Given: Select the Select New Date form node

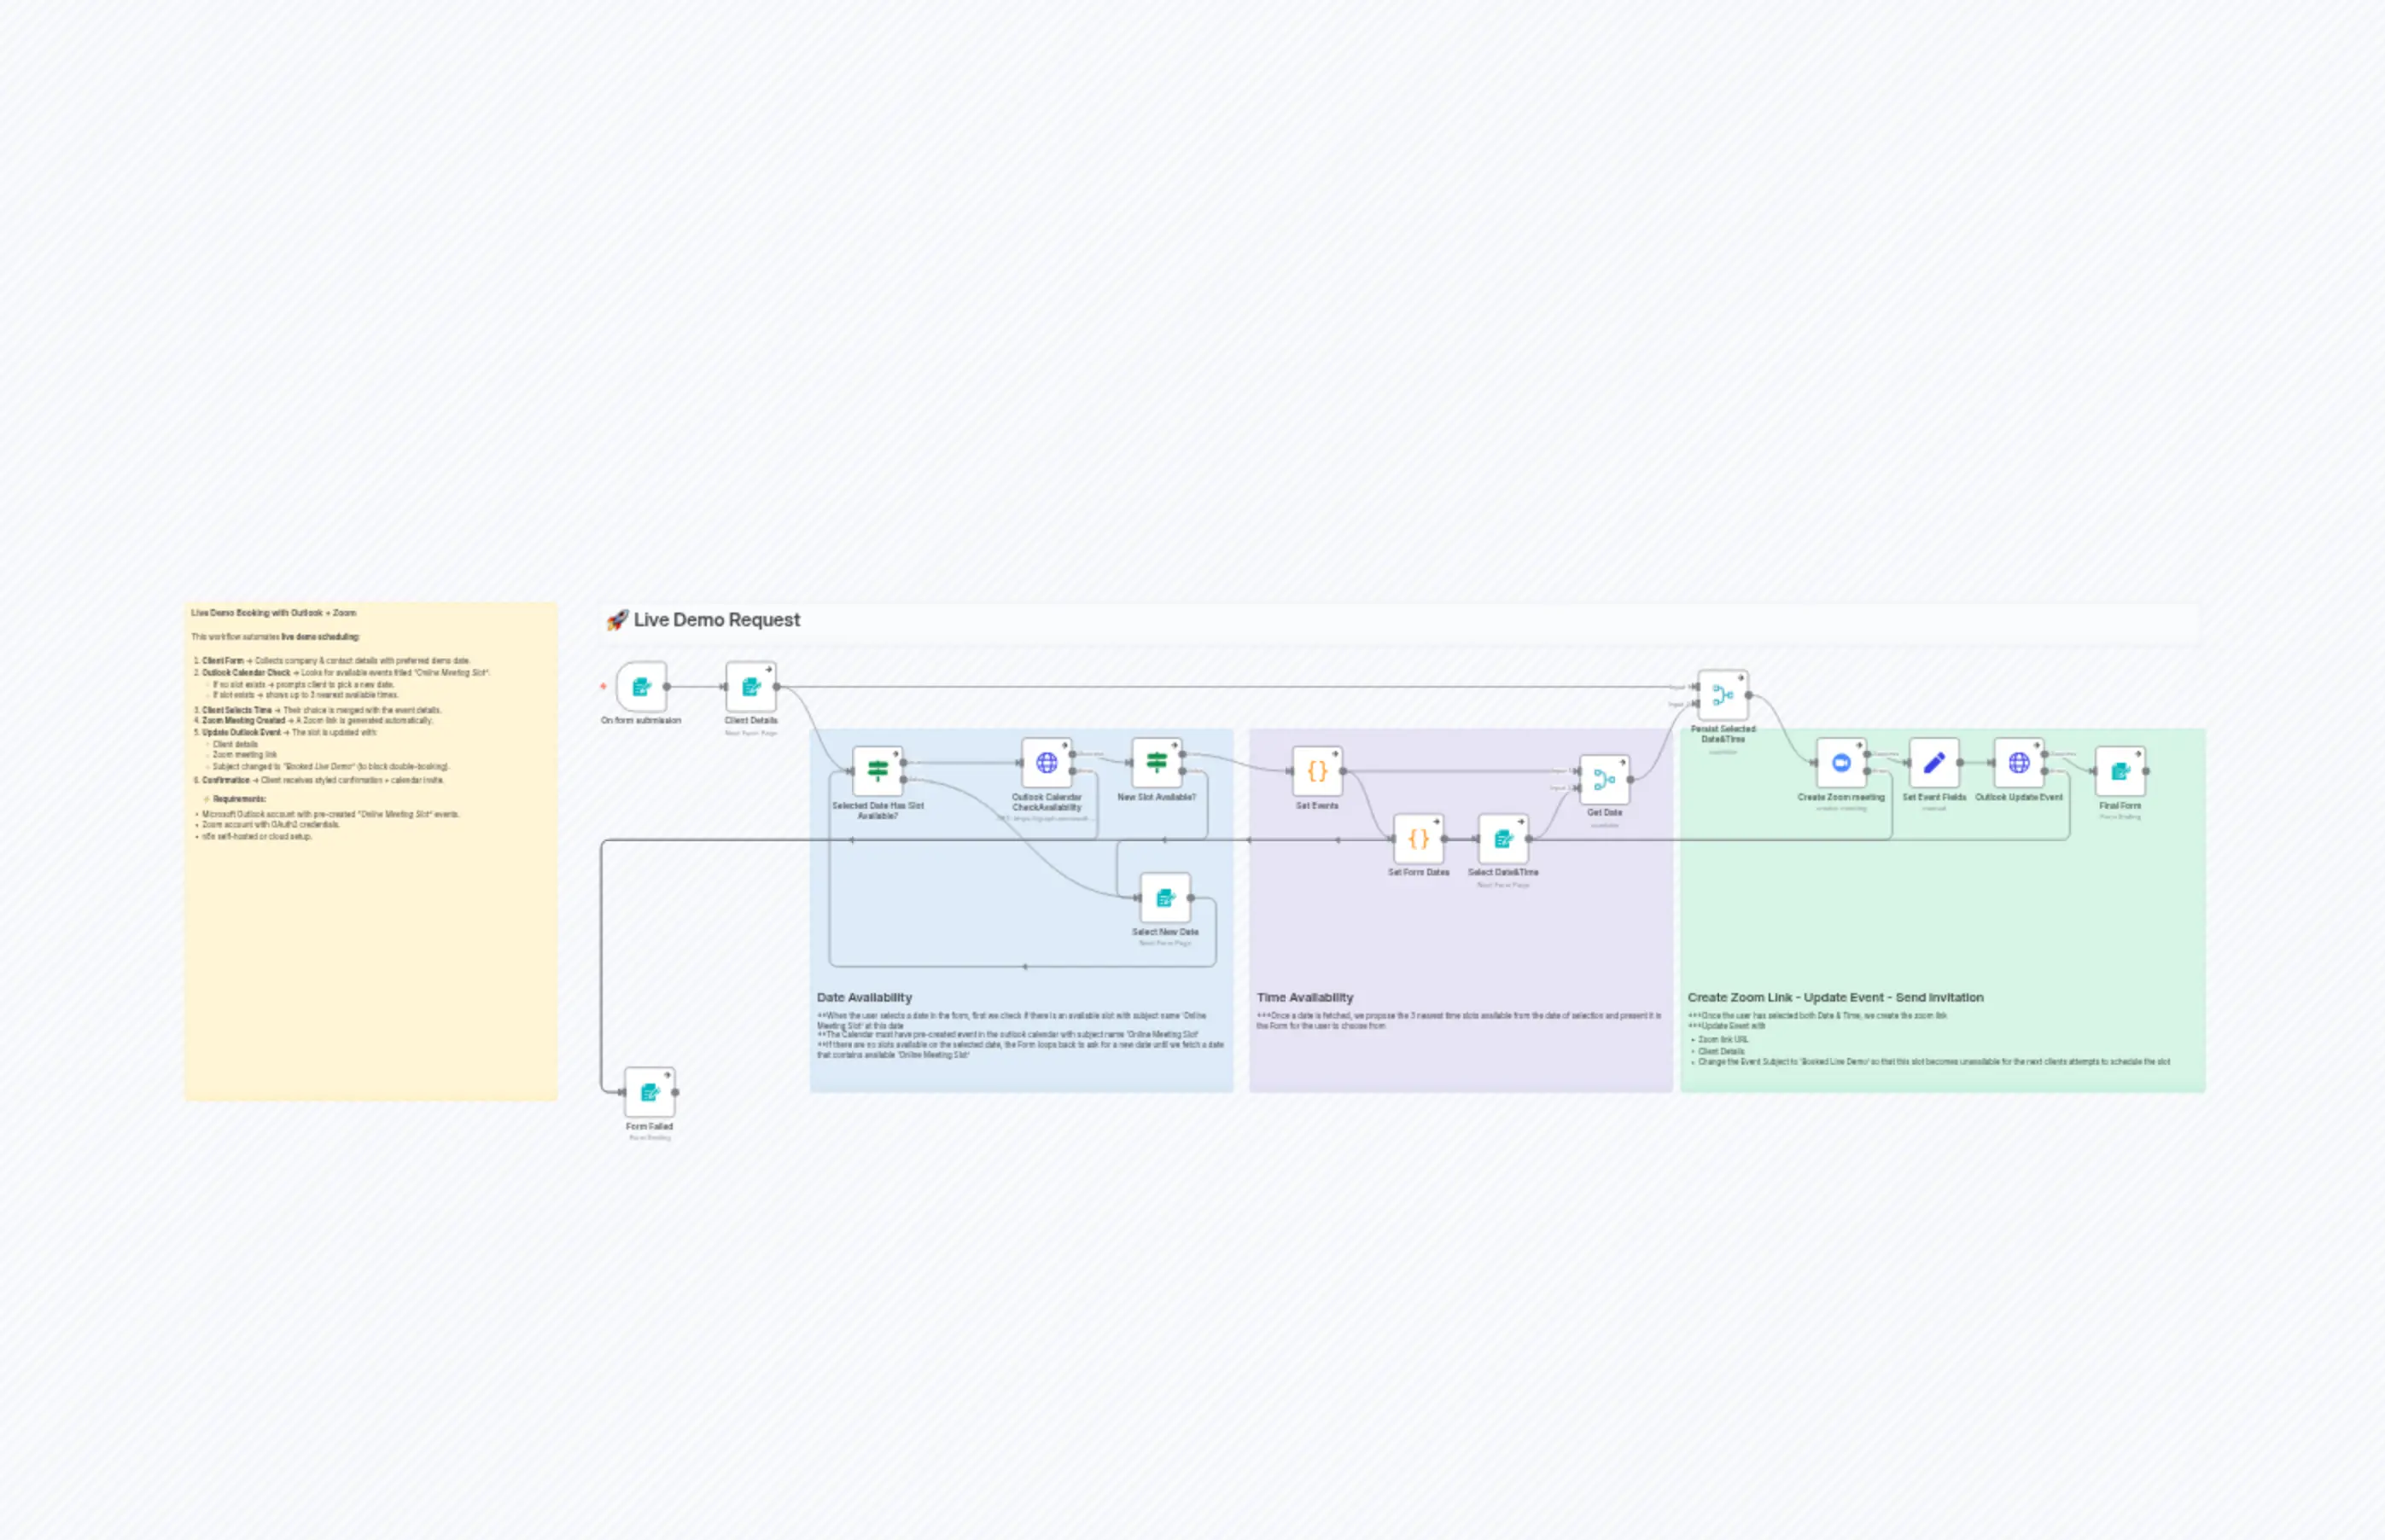Looking at the screenshot, I should [x=1164, y=898].
